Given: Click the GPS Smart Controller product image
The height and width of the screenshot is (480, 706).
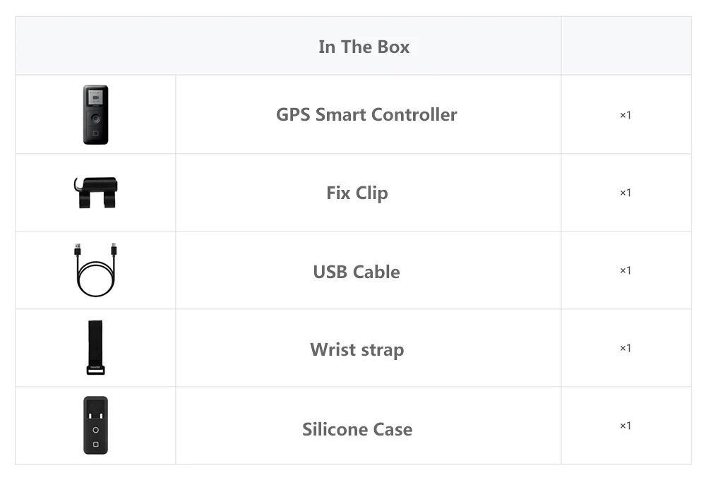Looking at the screenshot, I should 95,114.
